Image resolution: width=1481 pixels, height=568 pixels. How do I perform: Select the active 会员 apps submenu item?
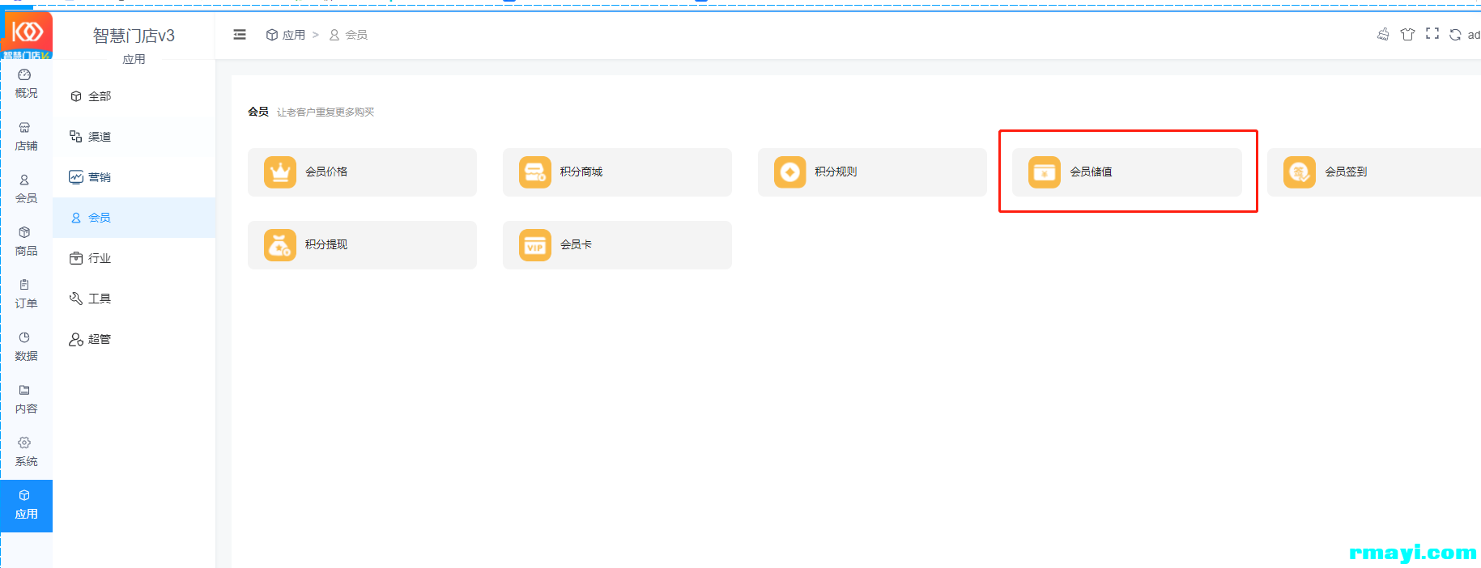[x=134, y=218]
